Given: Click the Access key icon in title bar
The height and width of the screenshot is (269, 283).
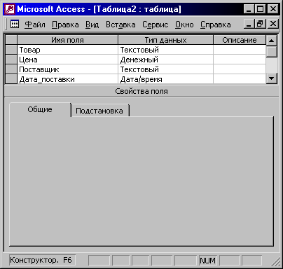Looking at the screenshot, I should click(10, 9).
